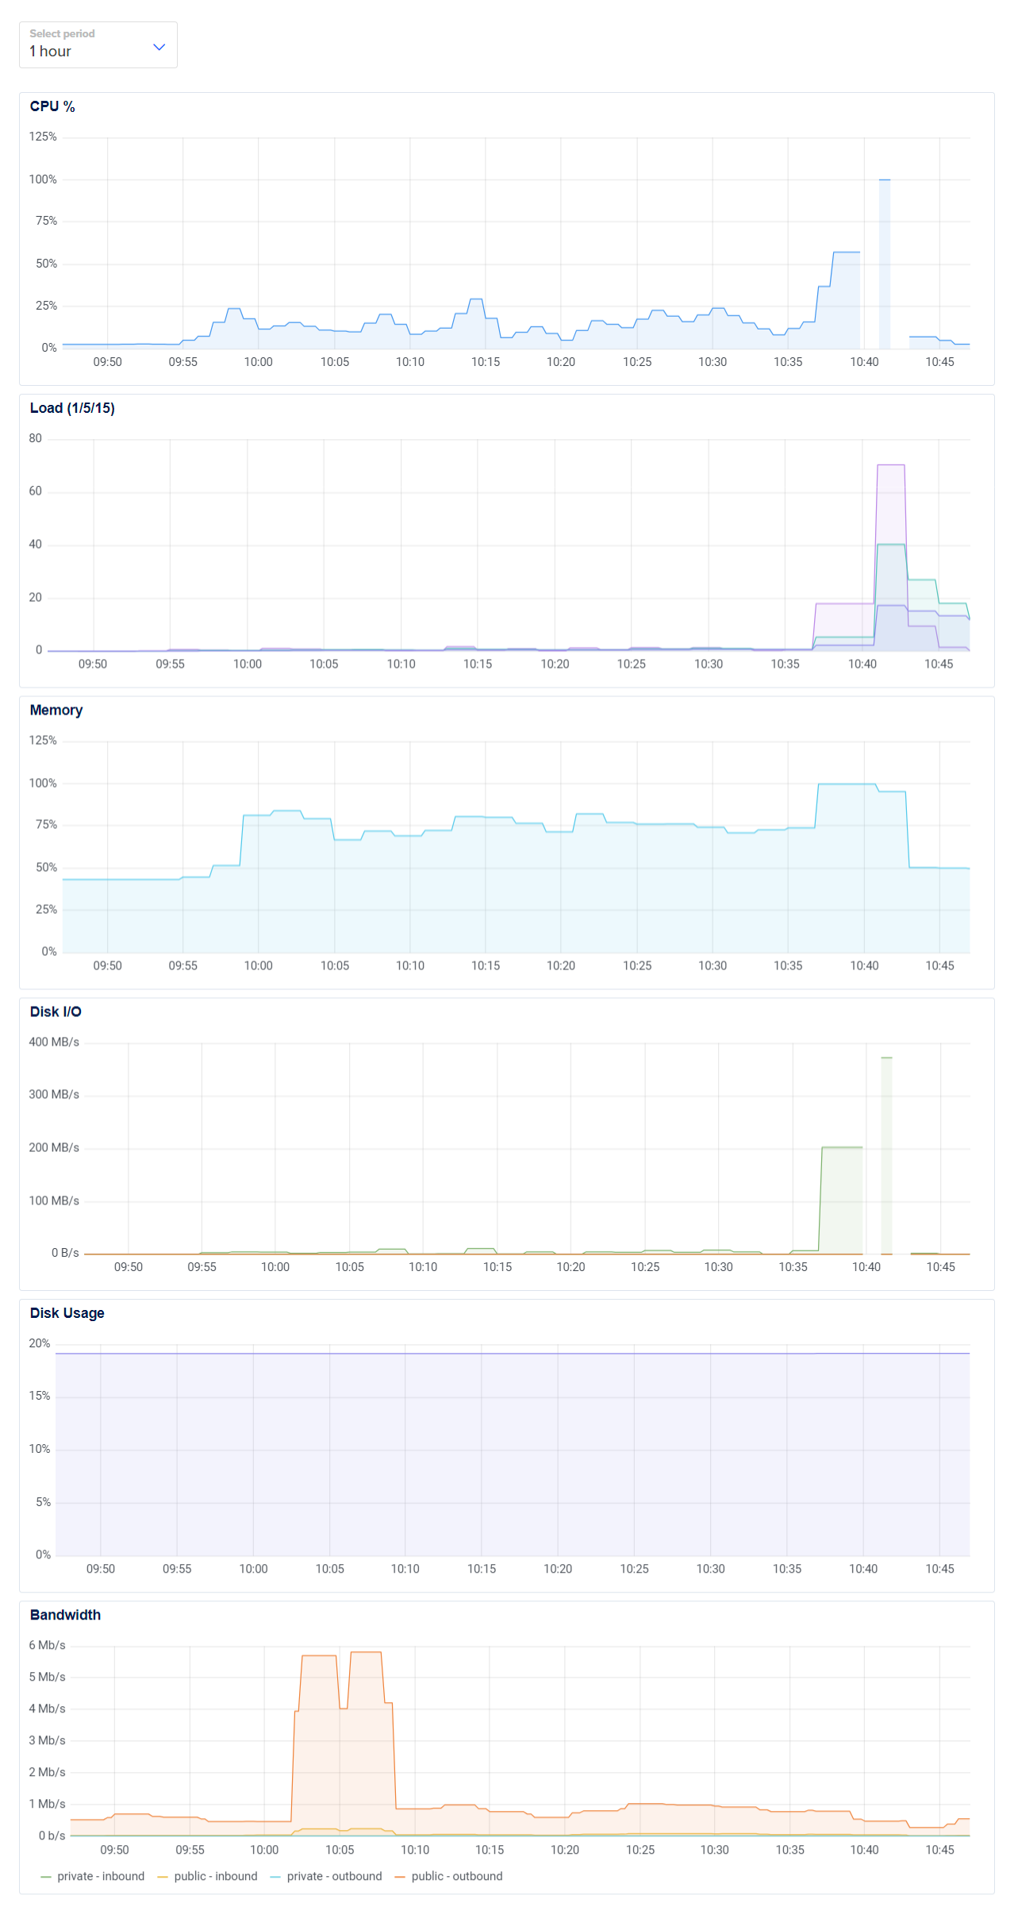Screen dimensions: 1018x1911
Task: Click the 'Disk Usage' panel heading
Action: (67, 1313)
